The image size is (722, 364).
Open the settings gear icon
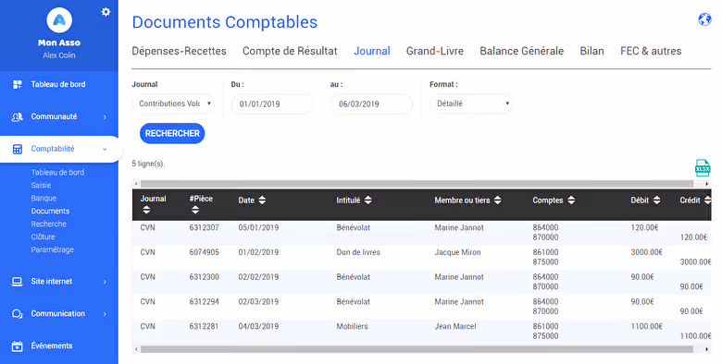[x=106, y=12]
